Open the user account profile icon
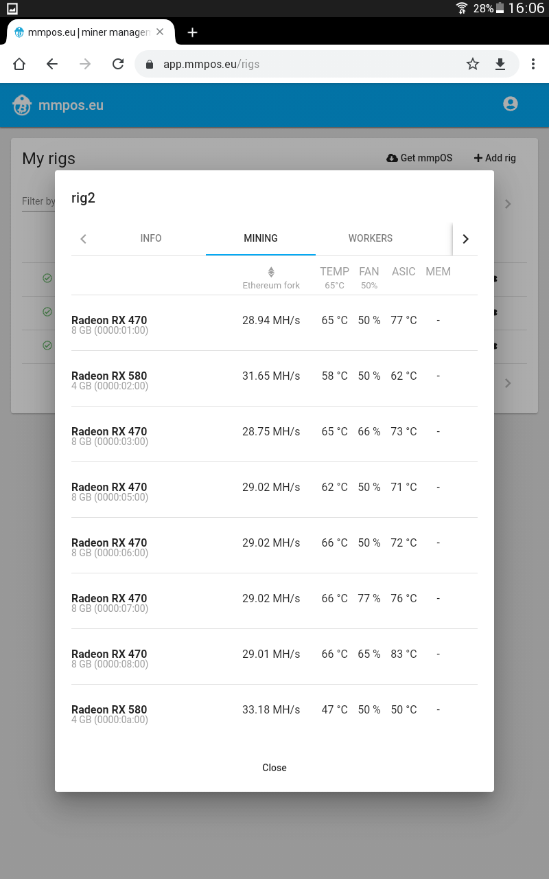Viewport: 549px width, 879px height. pos(510,104)
